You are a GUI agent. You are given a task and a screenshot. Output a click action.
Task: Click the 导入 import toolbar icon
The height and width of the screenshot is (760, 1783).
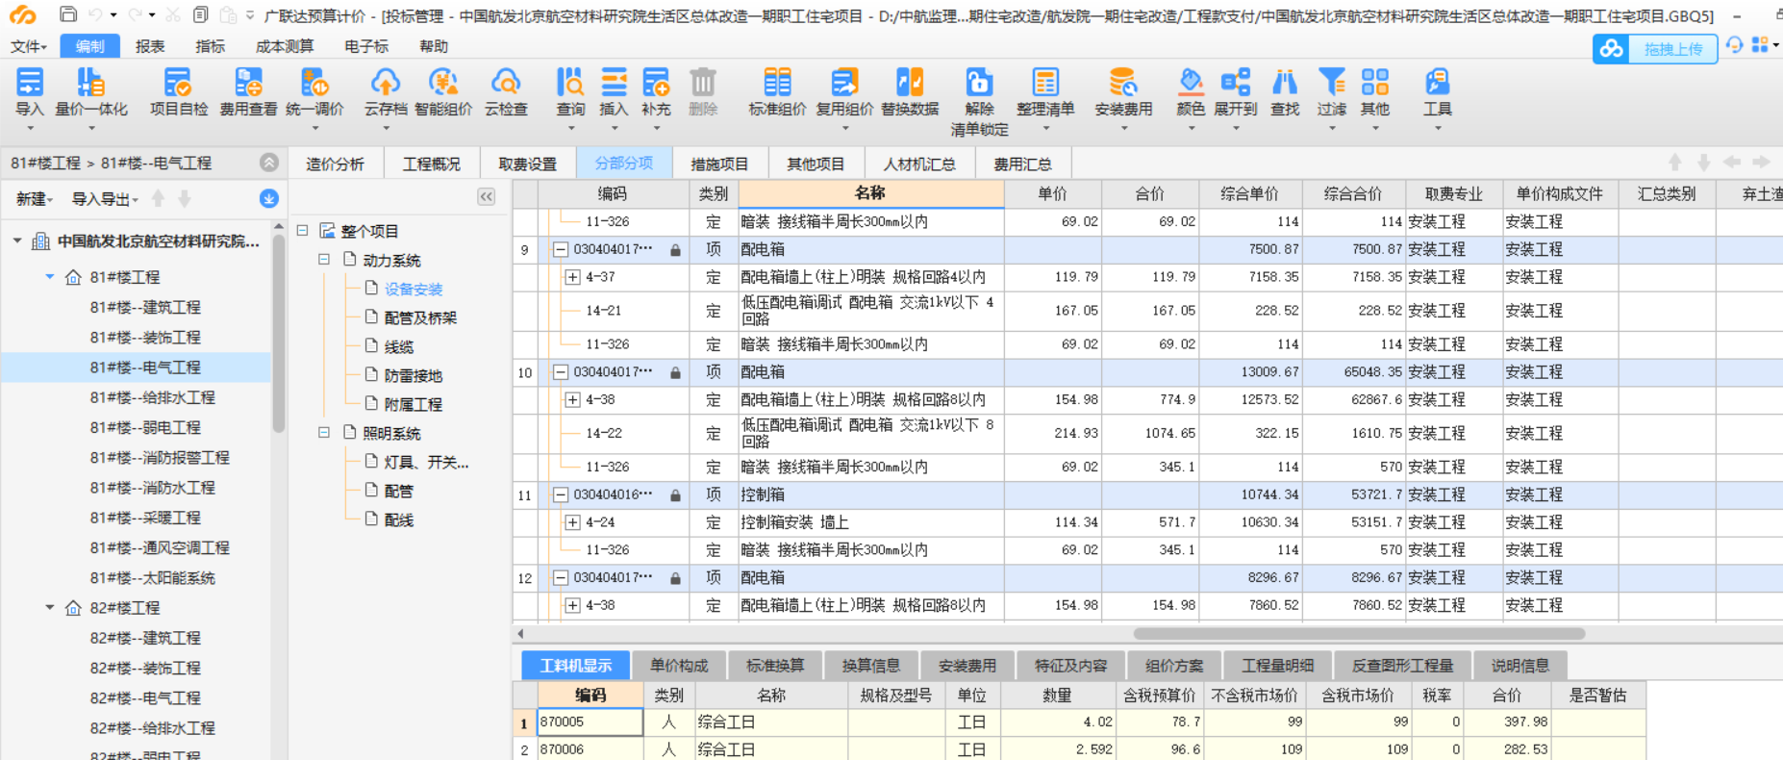[x=30, y=83]
